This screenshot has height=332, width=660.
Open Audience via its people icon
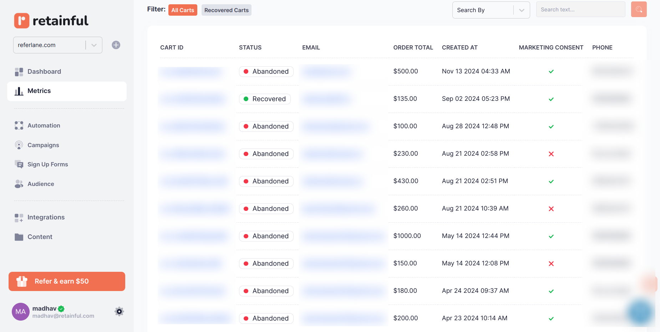pos(19,184)
